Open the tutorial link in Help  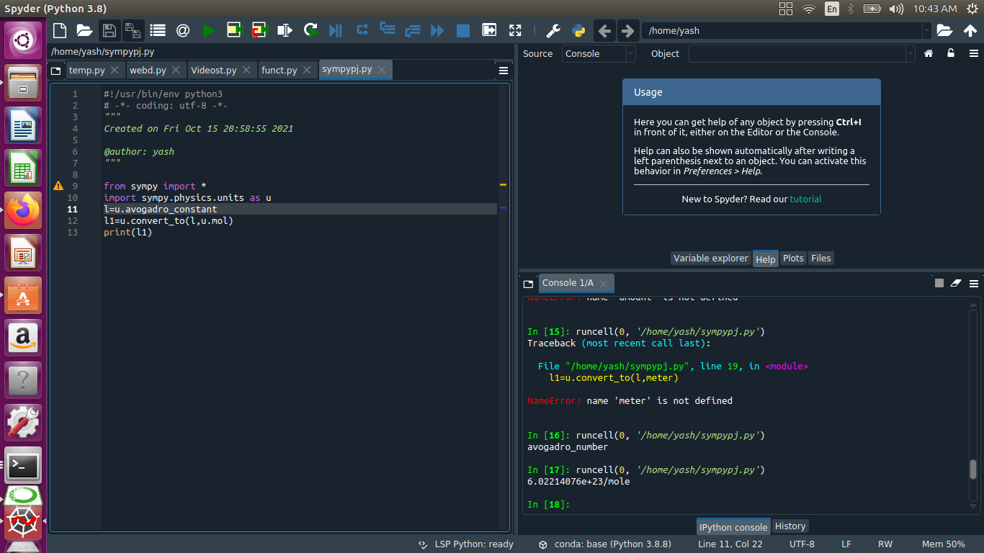point(805,199)
